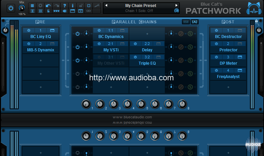Screen dimensions: 264x156
Task: Add plug-in to third PRE slot
Action: 41,60
